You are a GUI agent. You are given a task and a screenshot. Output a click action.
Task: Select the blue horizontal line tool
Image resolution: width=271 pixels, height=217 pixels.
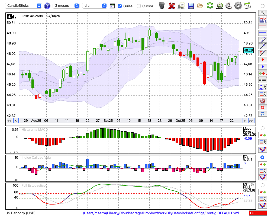(263, 33)
